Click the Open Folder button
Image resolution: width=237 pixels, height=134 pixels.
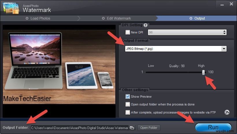tap(149, 128)
